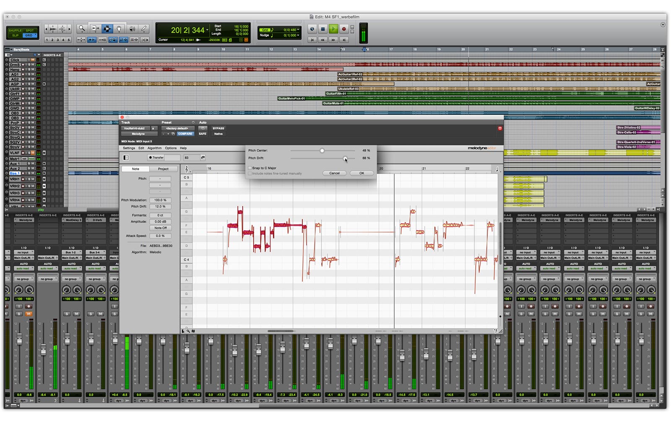
Task: Click the Return to Zero button
Action: click(x=312, y=40)
